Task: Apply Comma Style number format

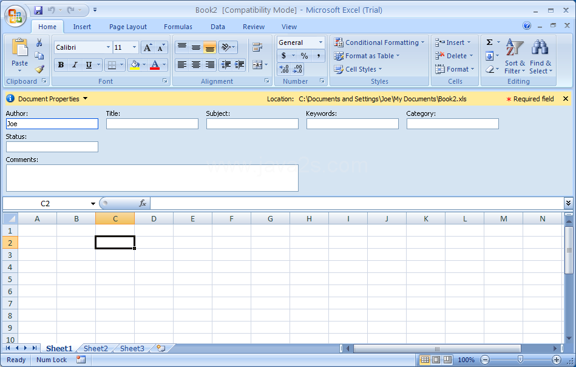Action: point(319,56)
